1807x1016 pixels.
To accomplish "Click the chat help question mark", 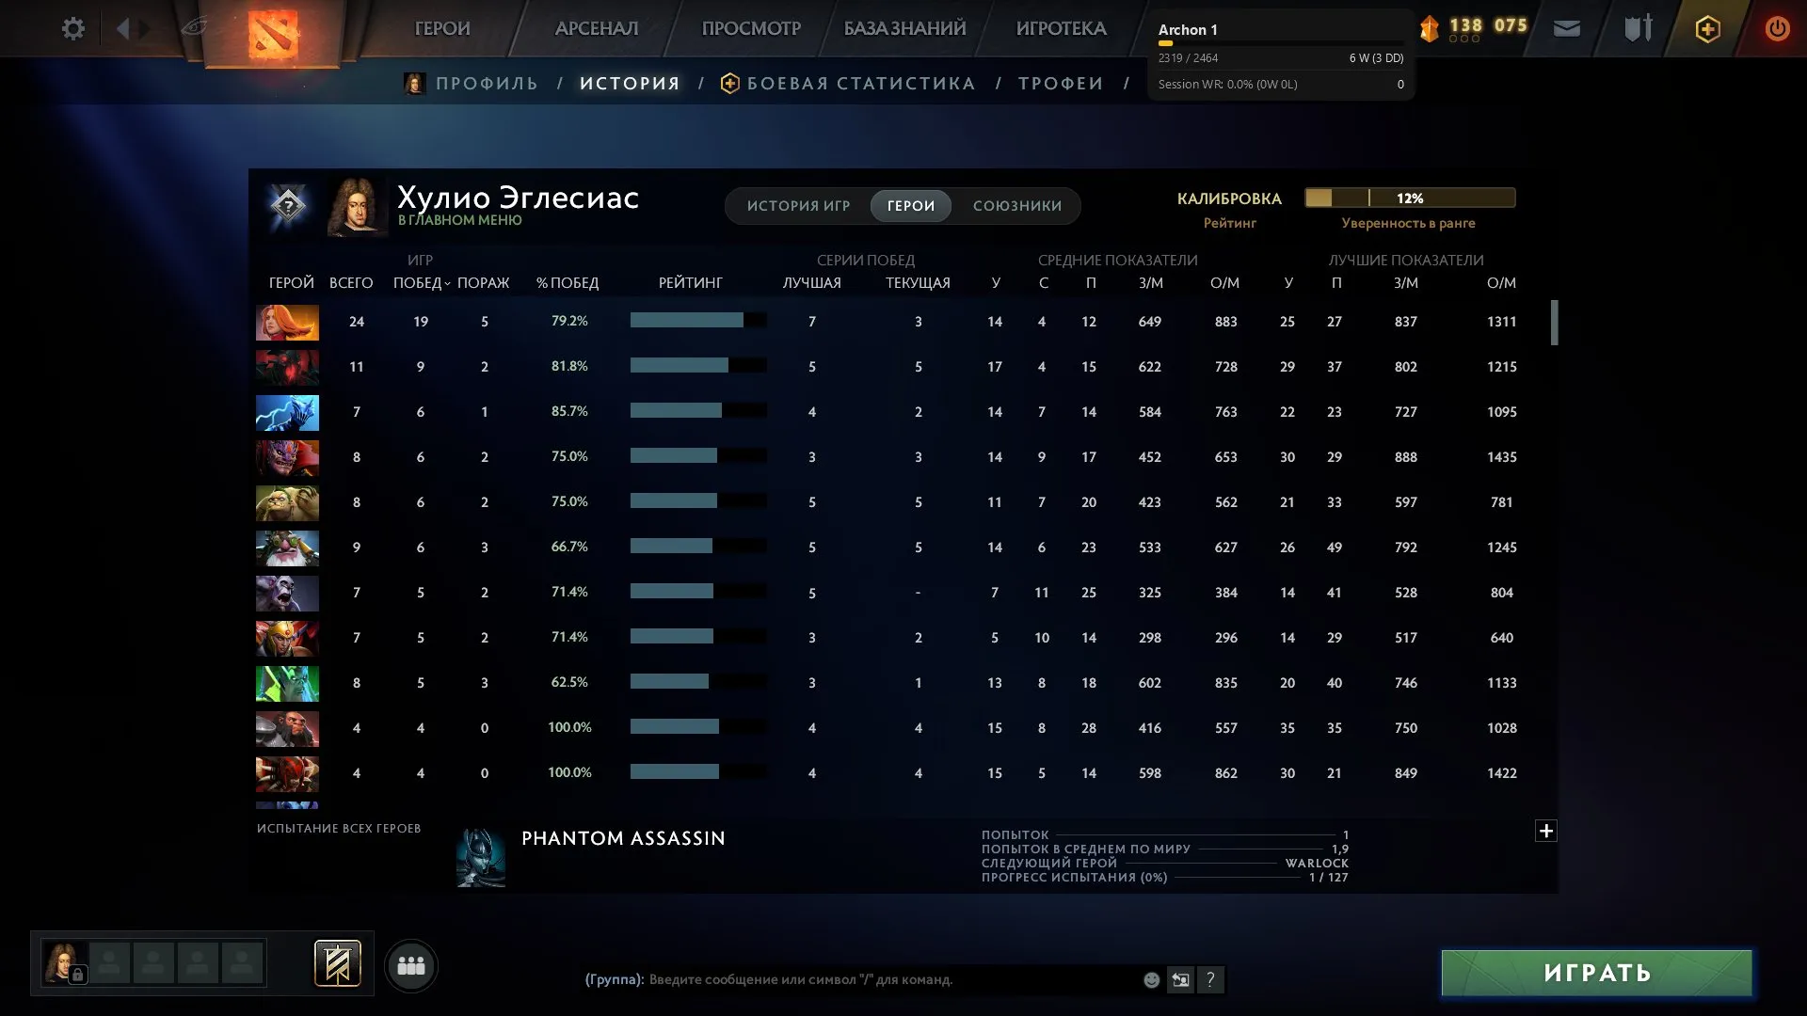I will point(1210,979).
